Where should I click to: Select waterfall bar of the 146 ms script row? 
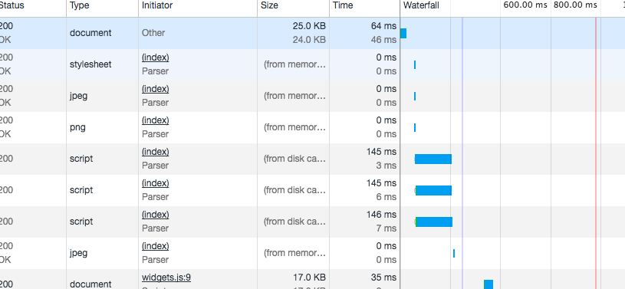(434, 222)
